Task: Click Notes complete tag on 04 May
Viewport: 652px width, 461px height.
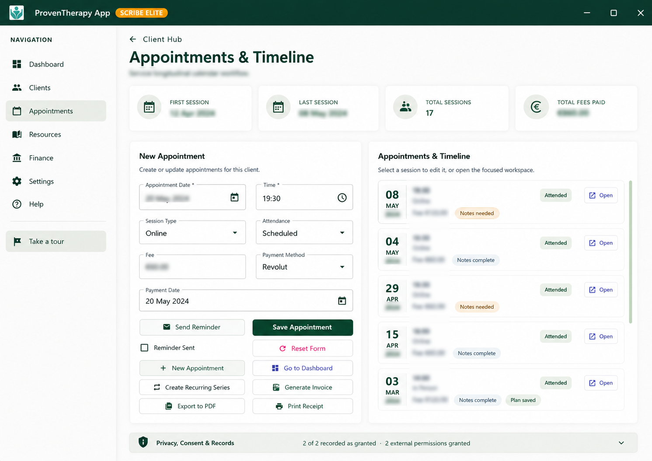Action: coord(476,260)
